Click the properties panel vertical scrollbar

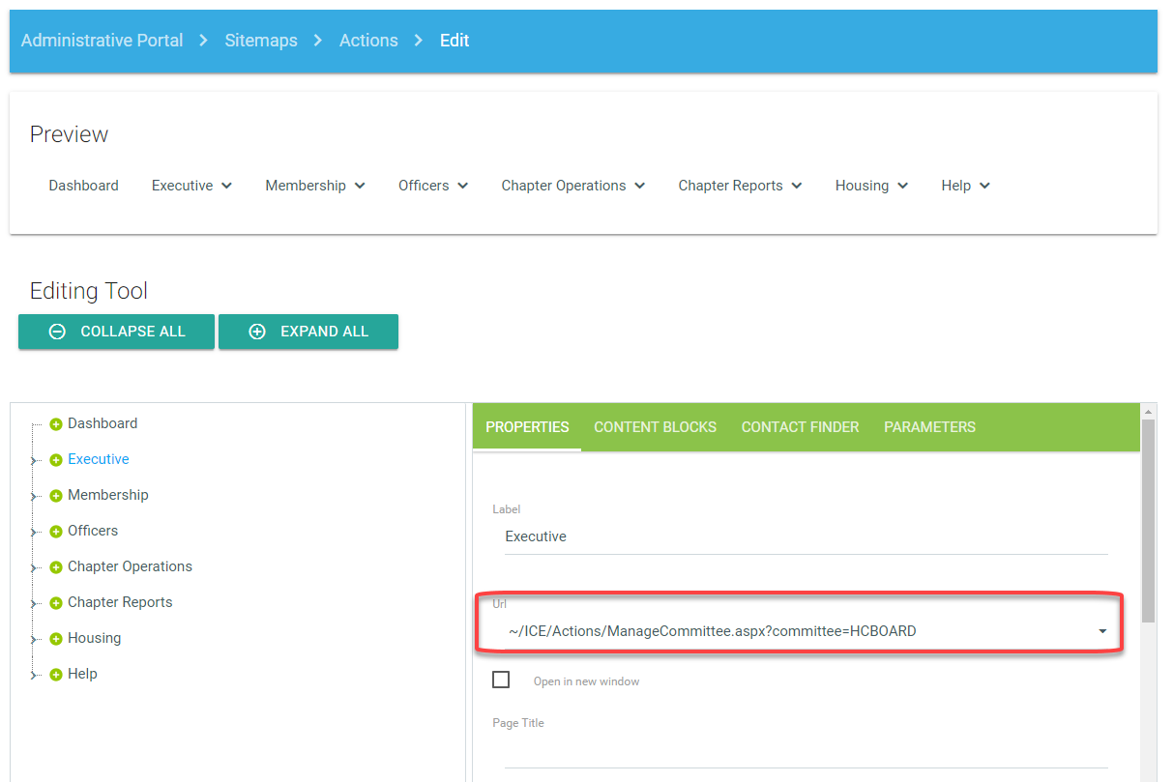pyautogui.click(x=1148, y=522)
